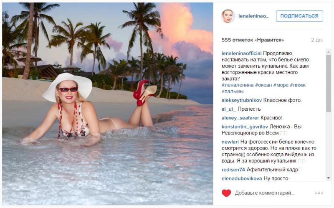Click the comments scrollbar thumb

[x=328, y=84]
